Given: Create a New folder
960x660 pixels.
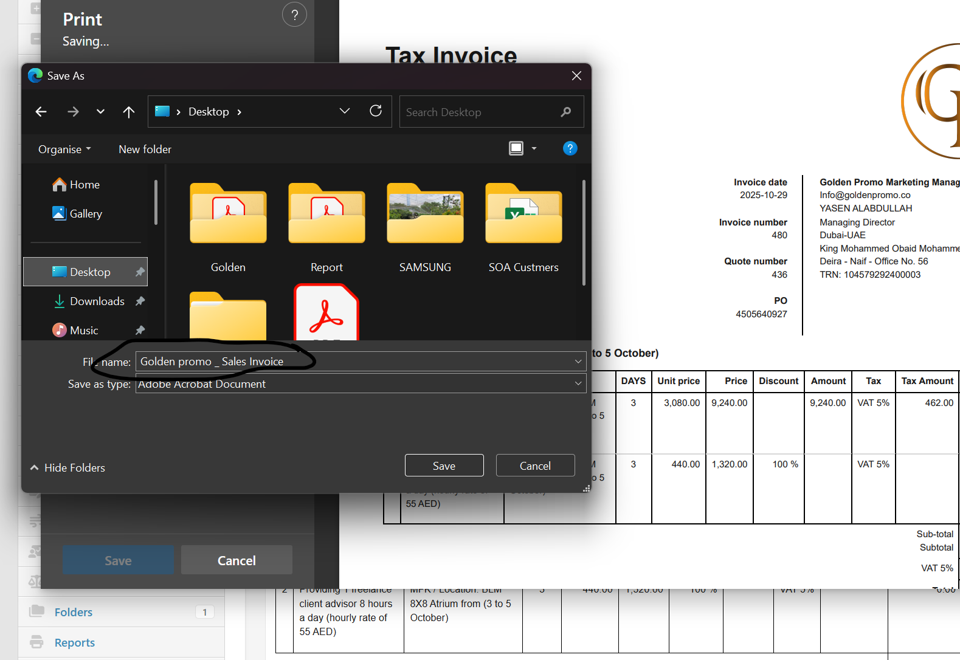Looking at the screenshot, I should click(145, 150).
